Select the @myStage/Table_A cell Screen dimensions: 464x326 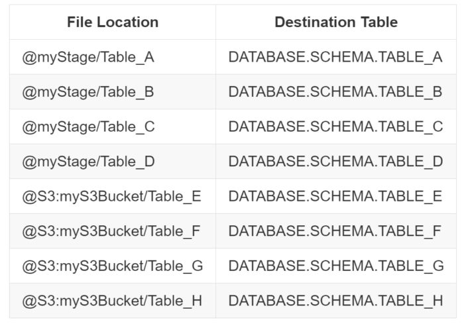point(113,57)
